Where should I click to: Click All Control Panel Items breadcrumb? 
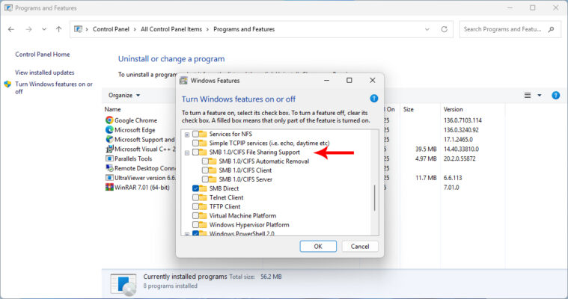point(171,29)
